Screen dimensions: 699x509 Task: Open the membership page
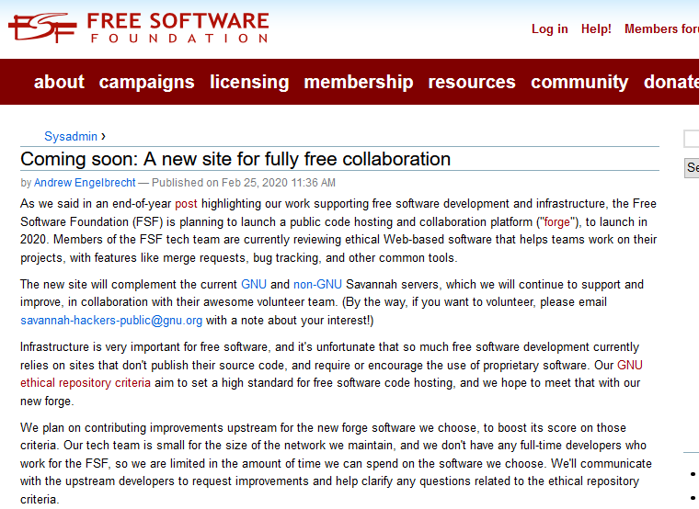(358, 82)
